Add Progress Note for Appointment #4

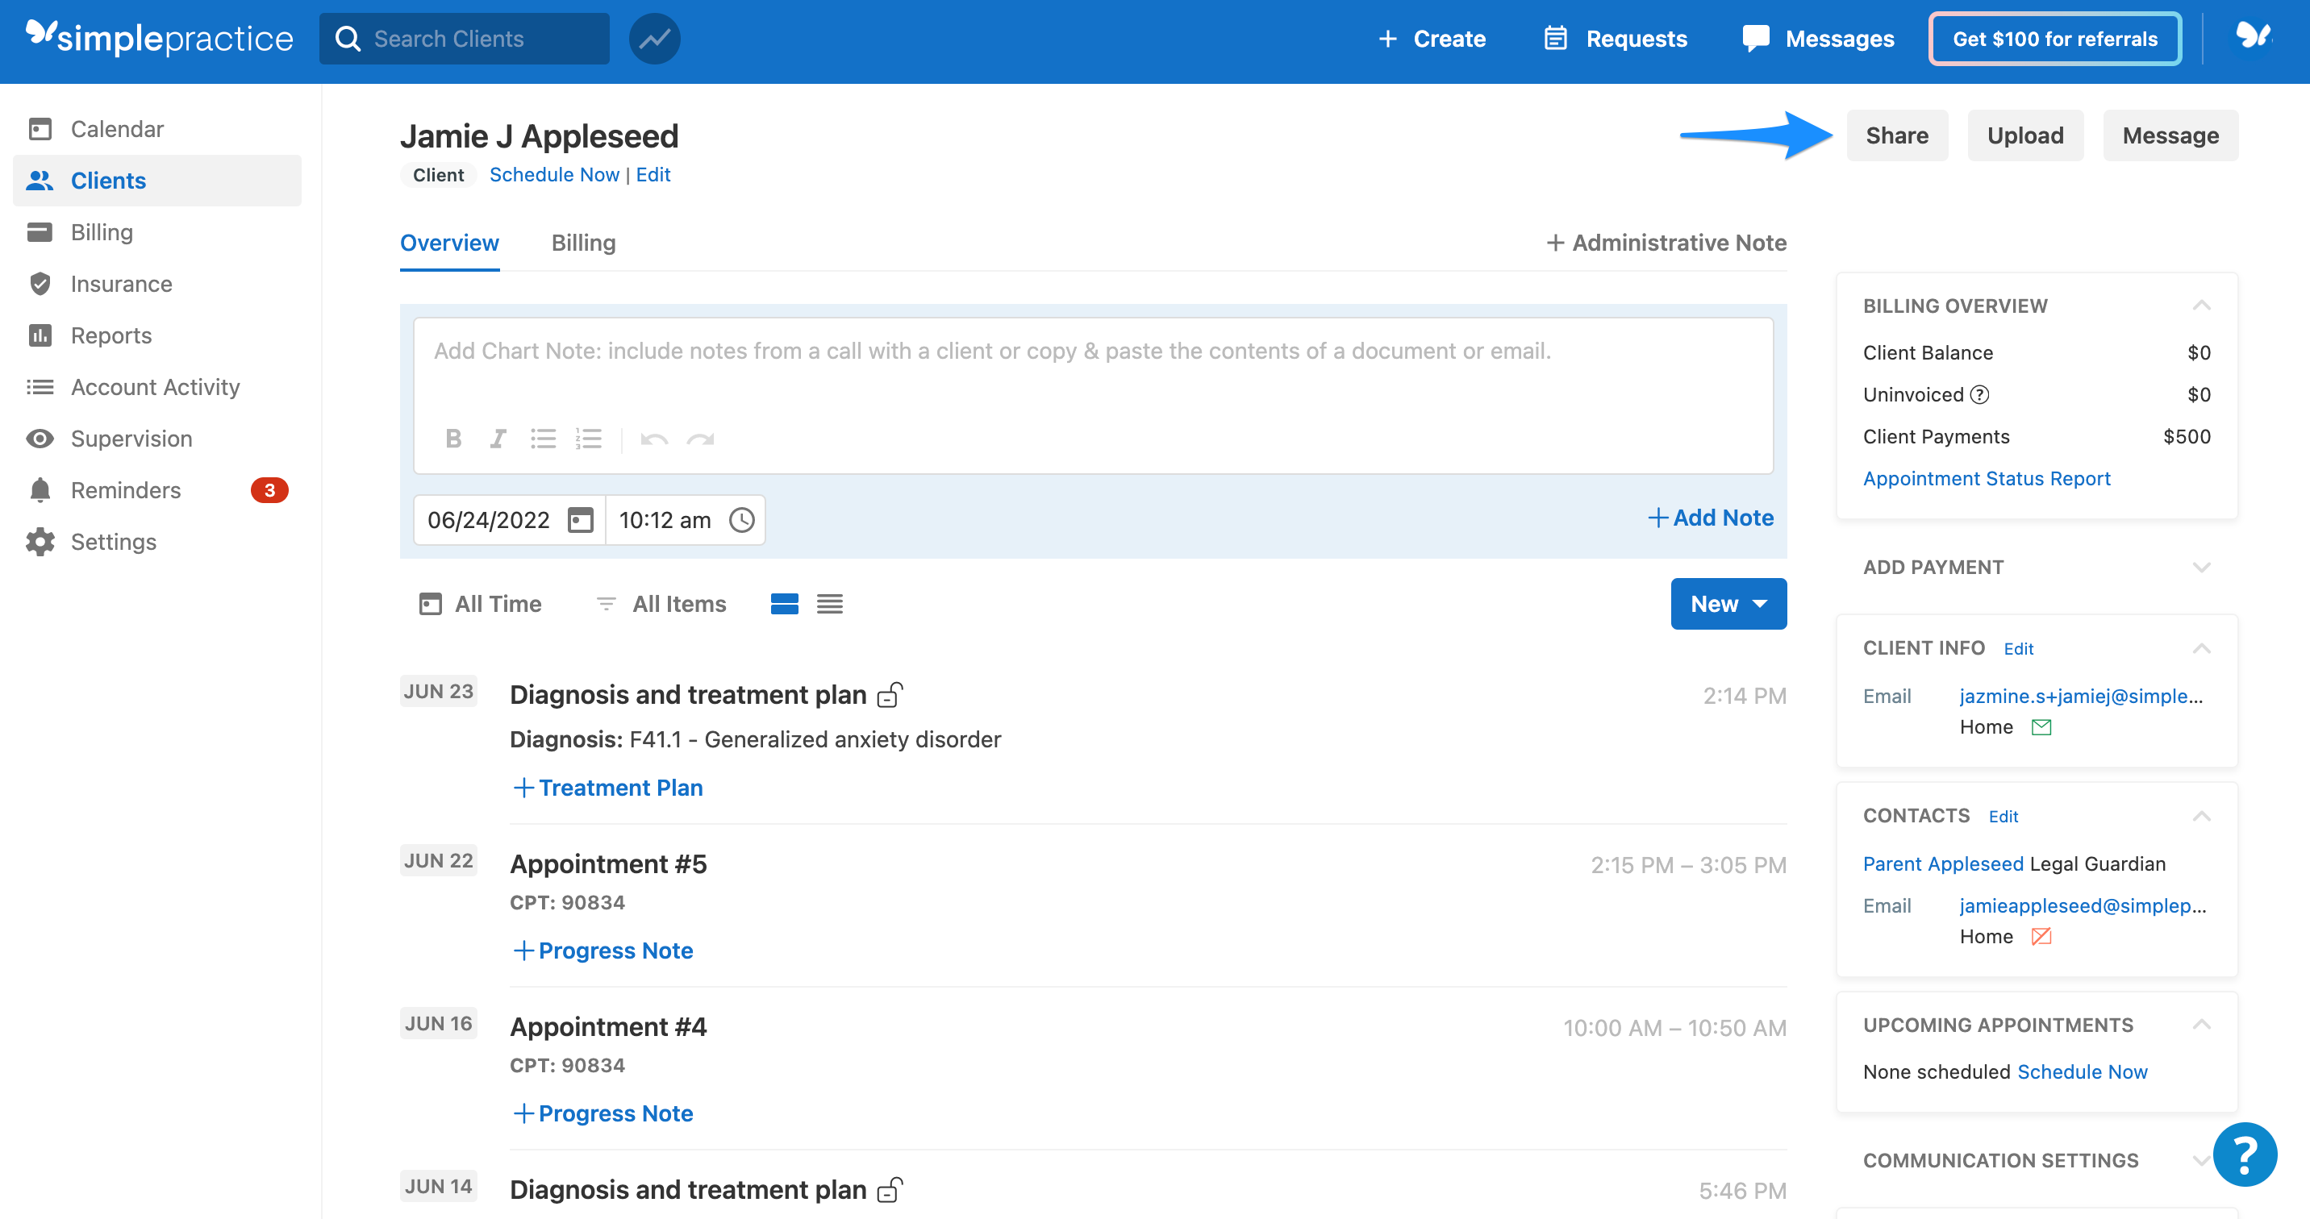pos(603,1113)
